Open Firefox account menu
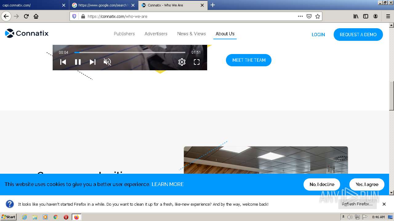Viewport: 394px width, 221px height. coord(376,16)
